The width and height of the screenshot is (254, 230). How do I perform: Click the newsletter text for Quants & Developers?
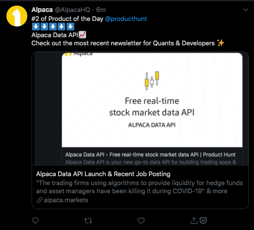tap(123, 43)
